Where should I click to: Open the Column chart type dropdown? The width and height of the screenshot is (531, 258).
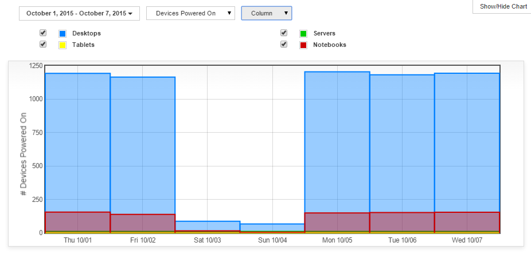[266, 13]
